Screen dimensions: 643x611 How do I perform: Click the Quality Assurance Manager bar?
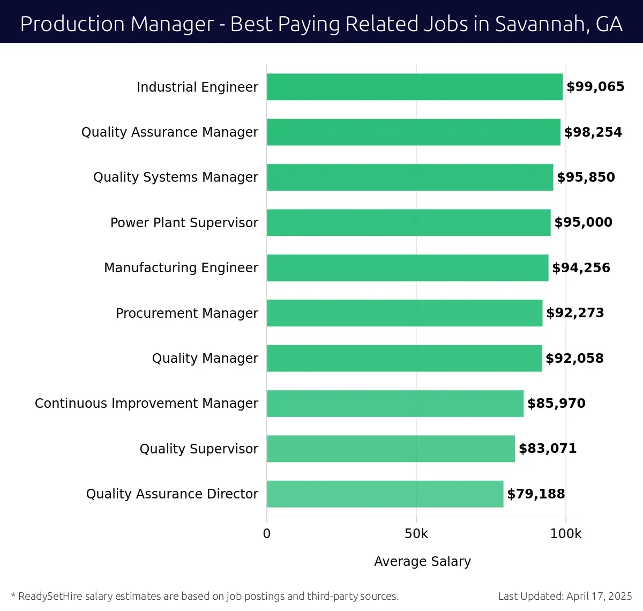pos(414,132)
